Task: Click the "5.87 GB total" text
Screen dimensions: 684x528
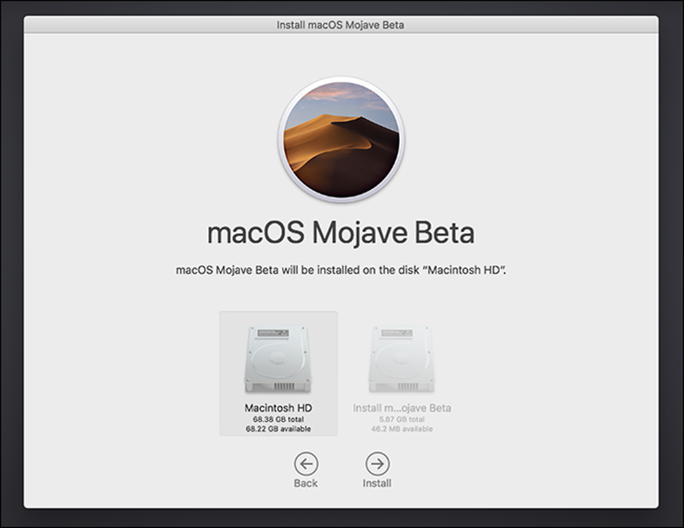Action: click(402, 419)
